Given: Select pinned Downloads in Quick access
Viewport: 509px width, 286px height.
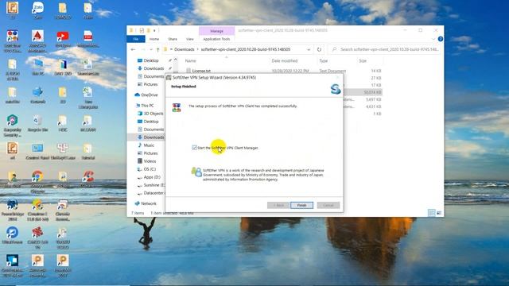Looking at the screenshot, I should click(153, 68).
